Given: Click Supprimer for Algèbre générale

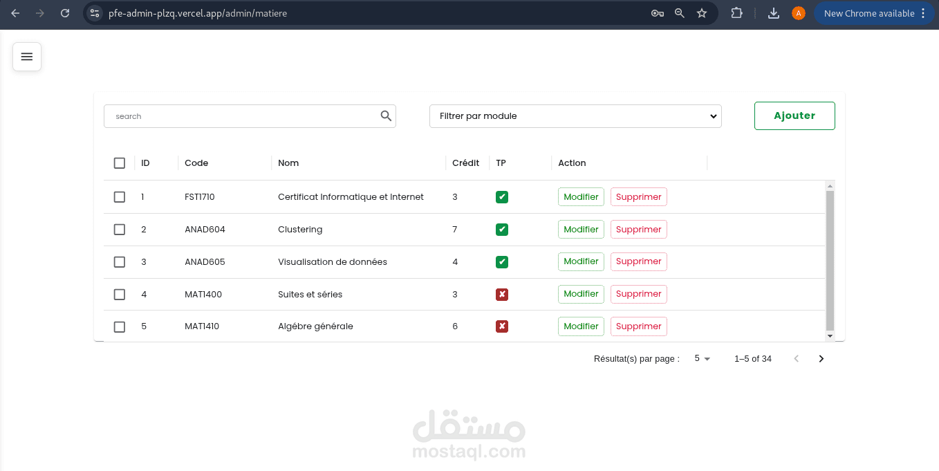Looking at the screenshot, I should [x=638, y=326].
